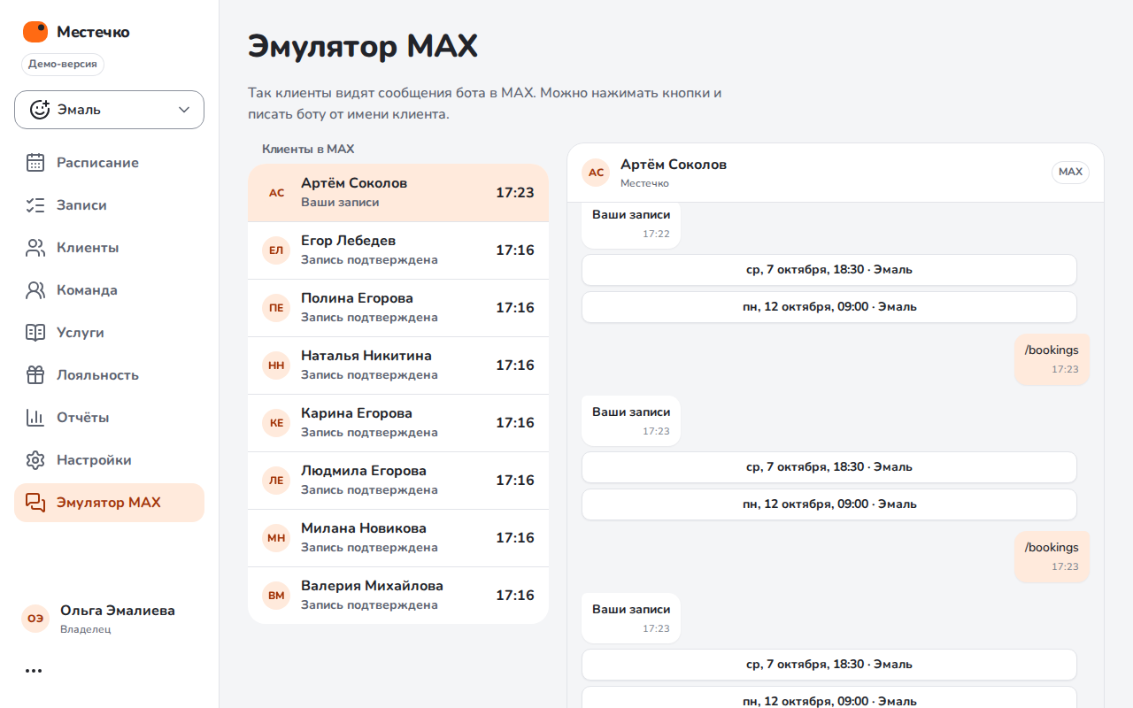Click the gear icon next to Настройки

(35, 460)
